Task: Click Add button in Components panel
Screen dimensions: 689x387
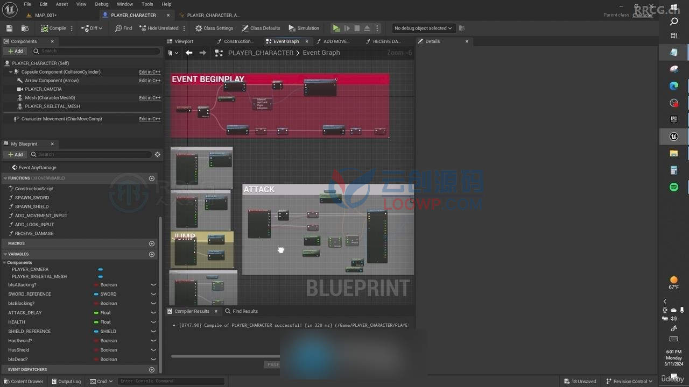Action: pos(16,51)
